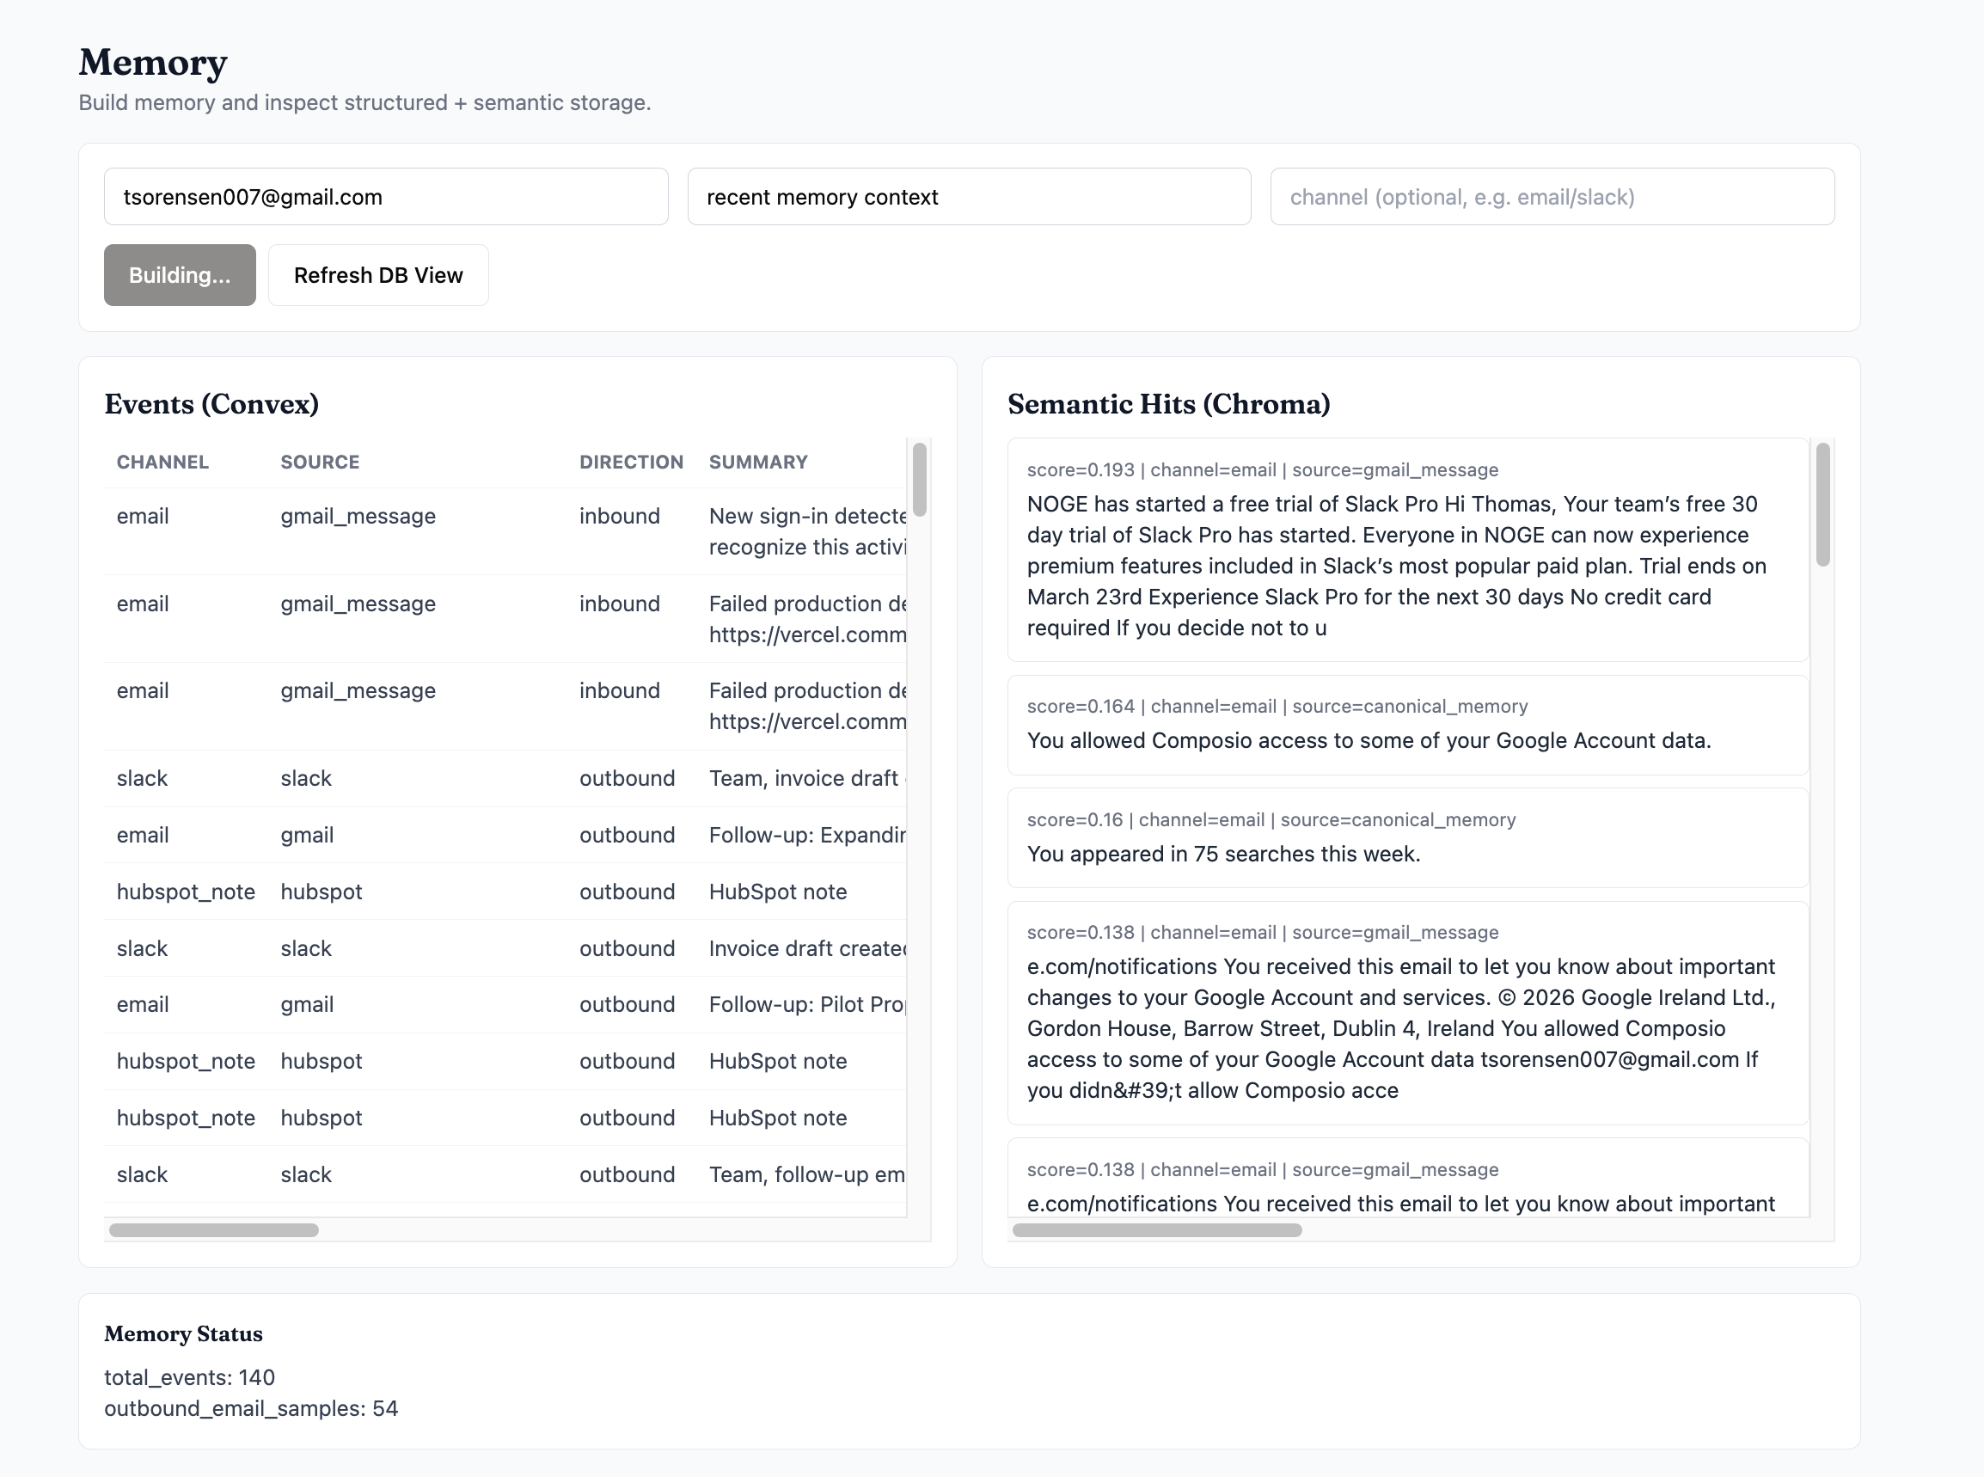The image size is (1984, 1477).
Task: Click the CHANNEL column header
Action: (162, 463)
